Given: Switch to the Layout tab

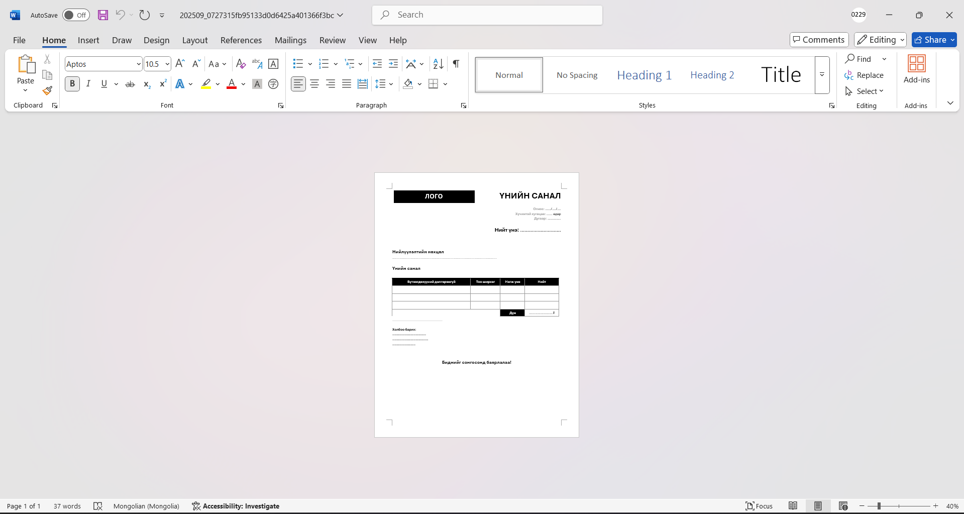Looking at the screenshot, I should point(195,40).
